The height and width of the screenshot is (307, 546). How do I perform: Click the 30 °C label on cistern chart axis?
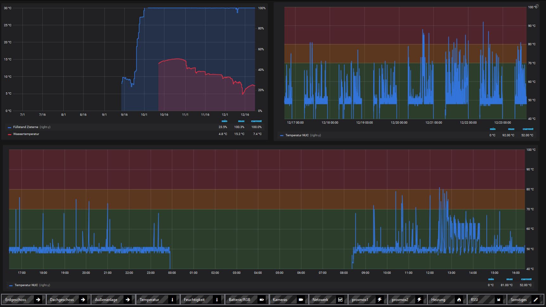(8, 8)
